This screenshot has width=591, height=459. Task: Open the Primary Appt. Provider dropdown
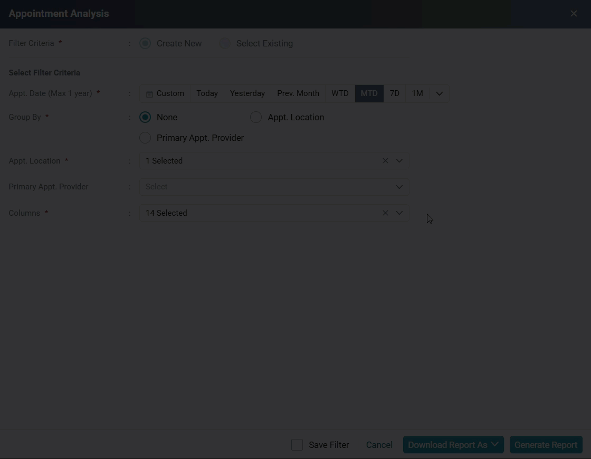tap(274, 187)
